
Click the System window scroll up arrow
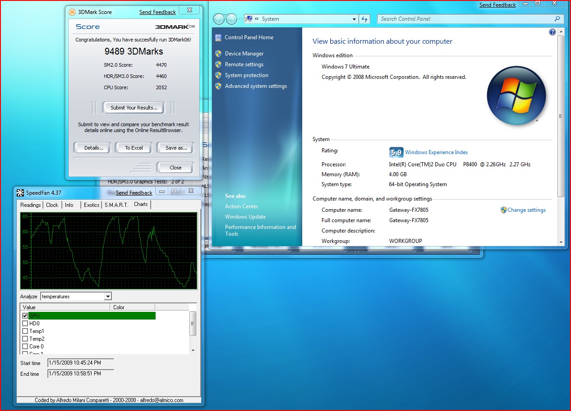tap(561, 32)
